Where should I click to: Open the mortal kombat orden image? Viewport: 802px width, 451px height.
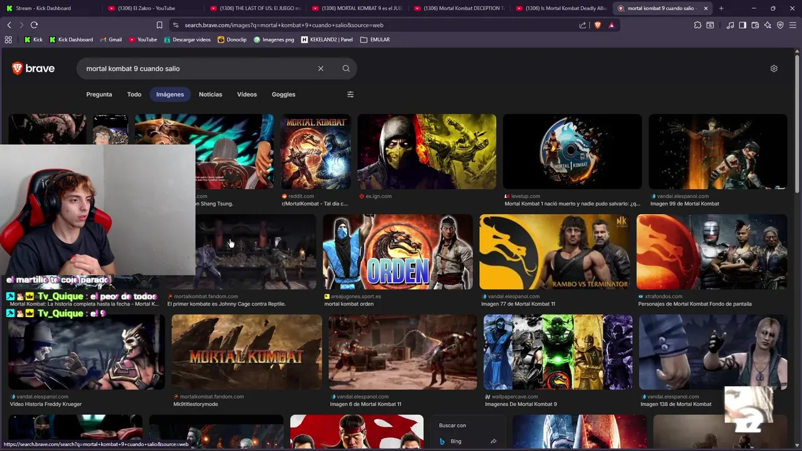397,252
